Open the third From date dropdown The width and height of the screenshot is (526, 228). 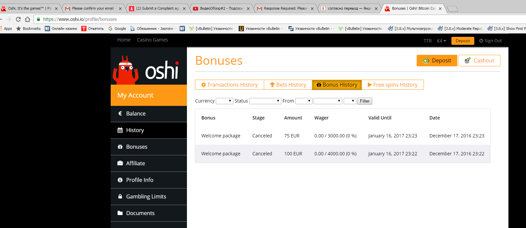click(x=350, y=101)
